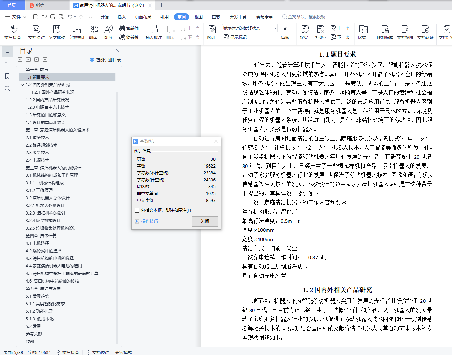Open the 翻译 translate dropdown

click(x=94, y=37)
